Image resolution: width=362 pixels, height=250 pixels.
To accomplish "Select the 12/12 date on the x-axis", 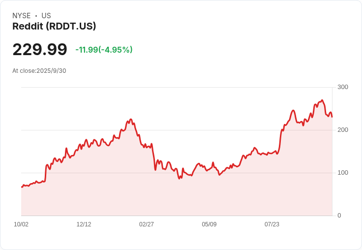I will (x=84, y=224).
